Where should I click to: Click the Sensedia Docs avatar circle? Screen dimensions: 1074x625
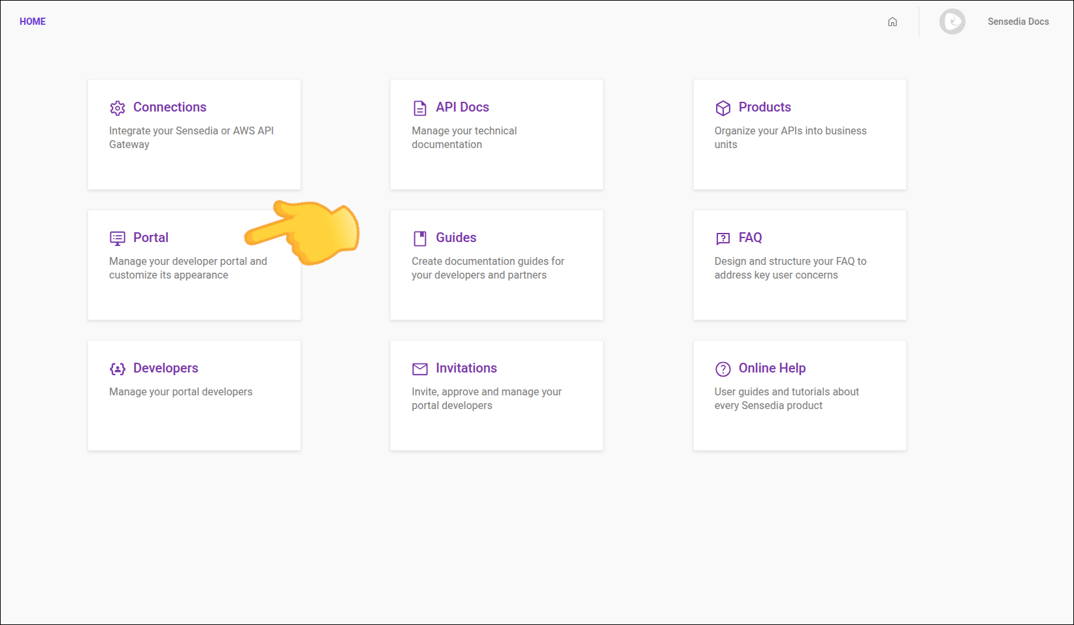coord(952,22)
